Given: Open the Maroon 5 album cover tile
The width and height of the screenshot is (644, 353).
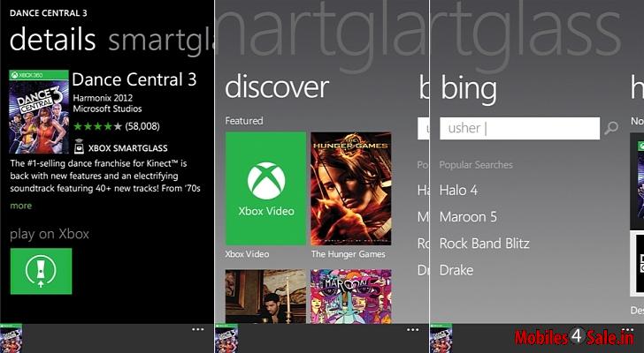Looking at the screenshot, I should point(350,296).
